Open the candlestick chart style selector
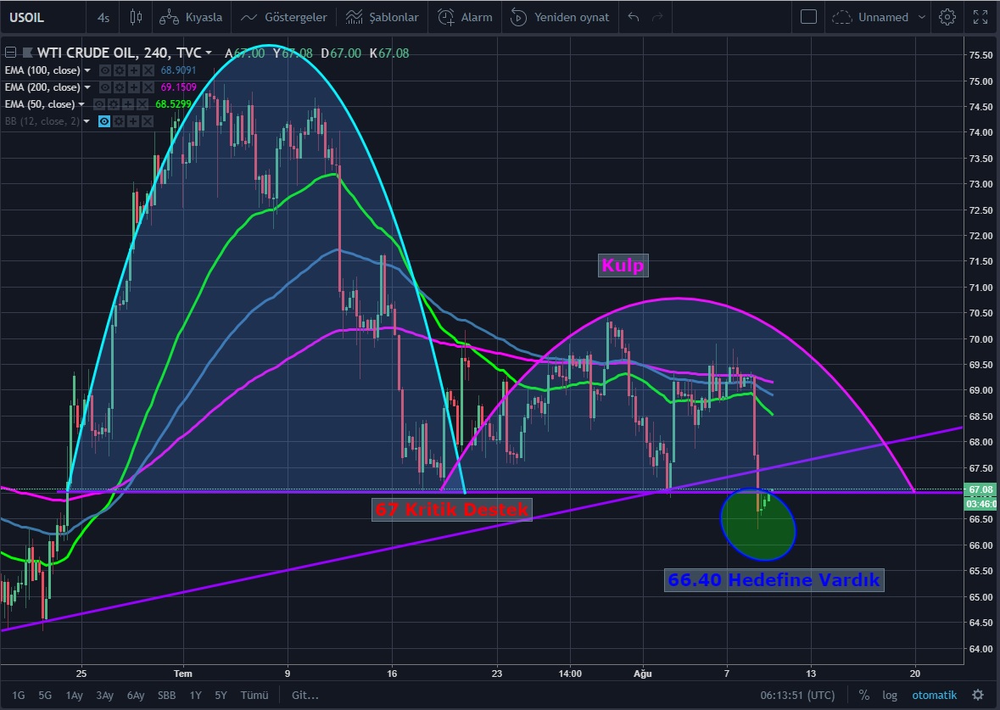Screen dimensions: 1000x710 (x=137, y=17)
